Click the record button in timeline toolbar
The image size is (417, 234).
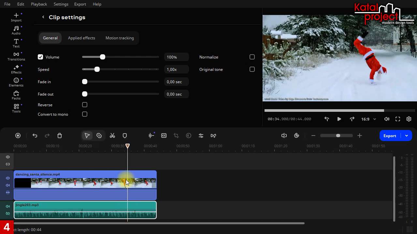point(18,136)
